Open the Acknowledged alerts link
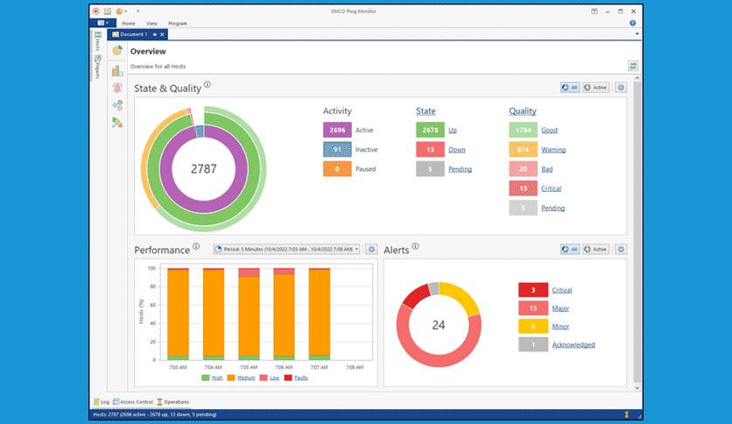Image resolution: width=732 pixels, height=424 pixels. point(574,345)
